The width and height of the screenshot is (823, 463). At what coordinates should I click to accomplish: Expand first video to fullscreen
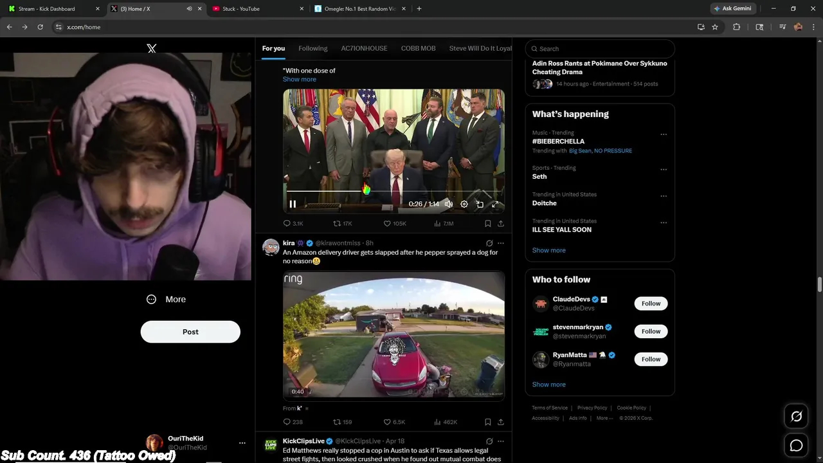(x=495, y=204)
